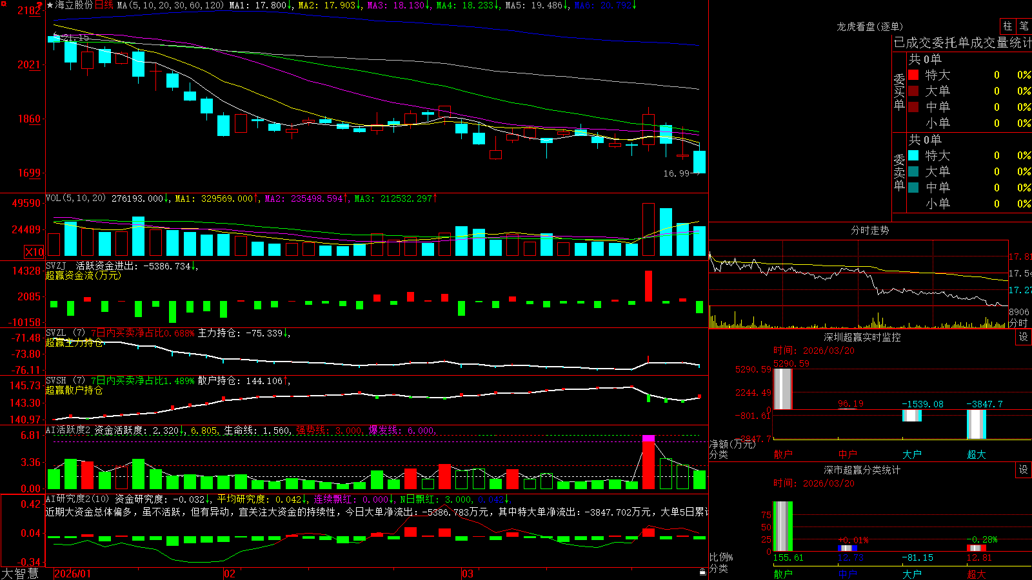Open MA(5,10,20,30,60,120) indicator parameters
Viewport: 1032px width, 580px height.
click(170, 5)
